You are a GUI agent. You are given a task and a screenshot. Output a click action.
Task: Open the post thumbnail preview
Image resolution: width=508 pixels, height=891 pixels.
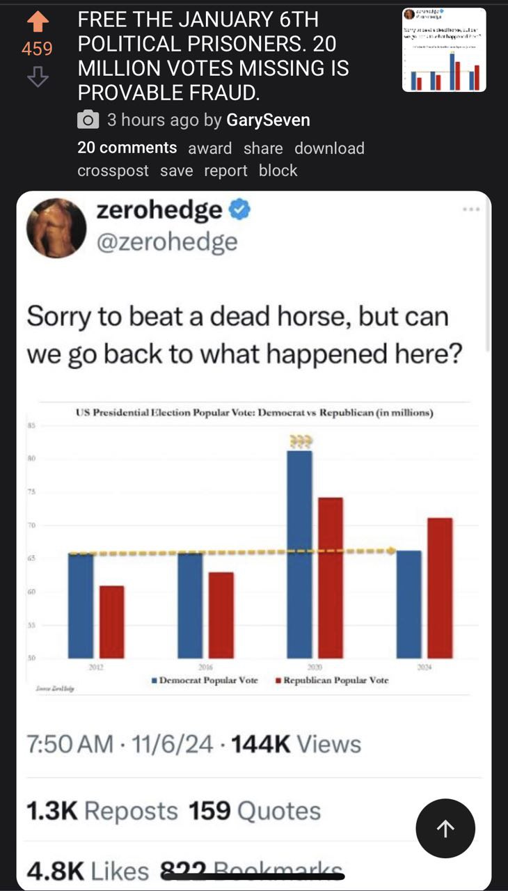tap(444, 50)
